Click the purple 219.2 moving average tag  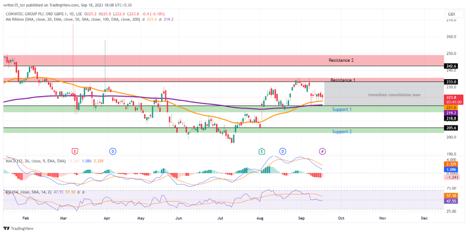coord(450,113)
